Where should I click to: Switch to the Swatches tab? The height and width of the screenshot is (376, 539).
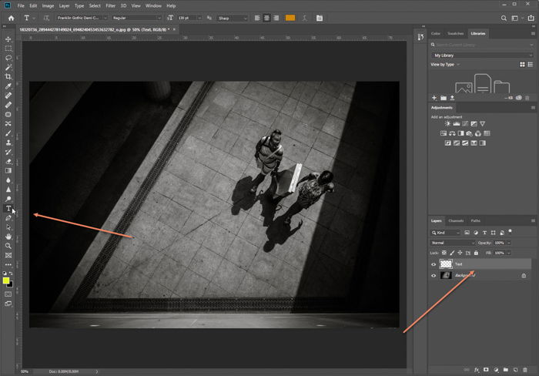point(456,33)
